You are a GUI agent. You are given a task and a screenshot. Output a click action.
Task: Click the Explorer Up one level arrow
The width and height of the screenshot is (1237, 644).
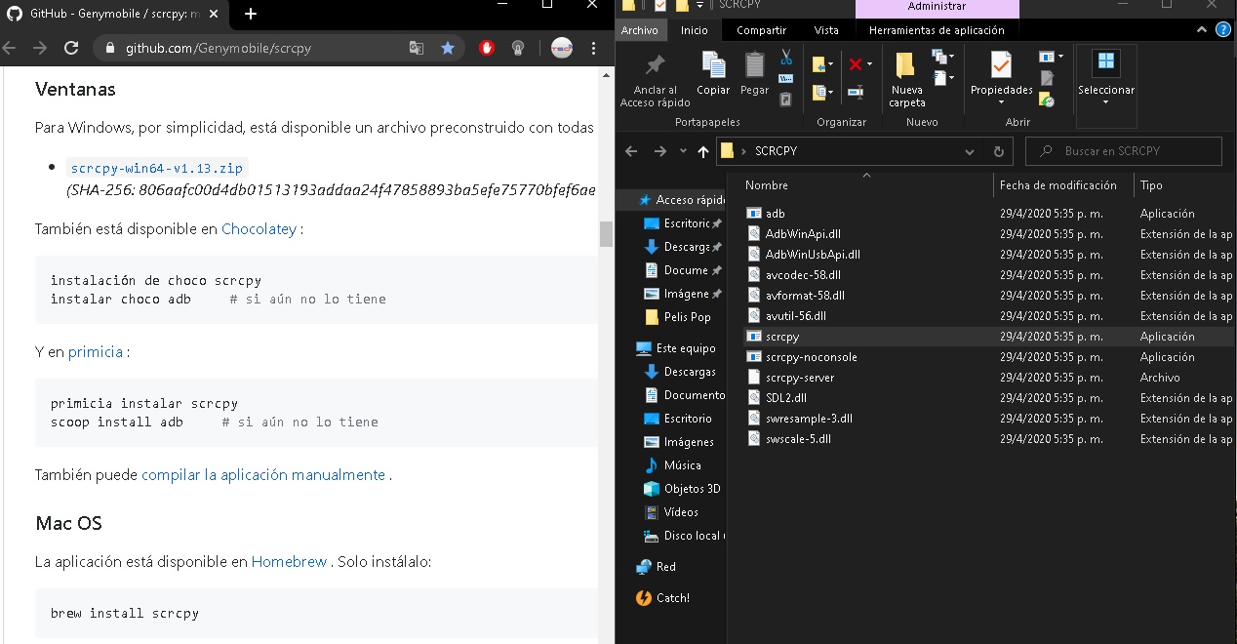point(703,151)
